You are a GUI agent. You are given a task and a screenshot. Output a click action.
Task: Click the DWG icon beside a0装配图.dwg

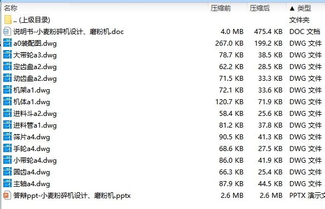pyautogui.click(x=7, y=43)
